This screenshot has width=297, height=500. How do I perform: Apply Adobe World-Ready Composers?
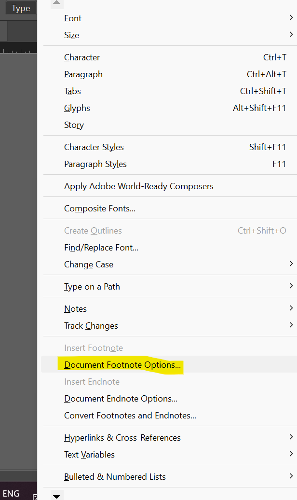pyautogui.click(x=139, y=186)
